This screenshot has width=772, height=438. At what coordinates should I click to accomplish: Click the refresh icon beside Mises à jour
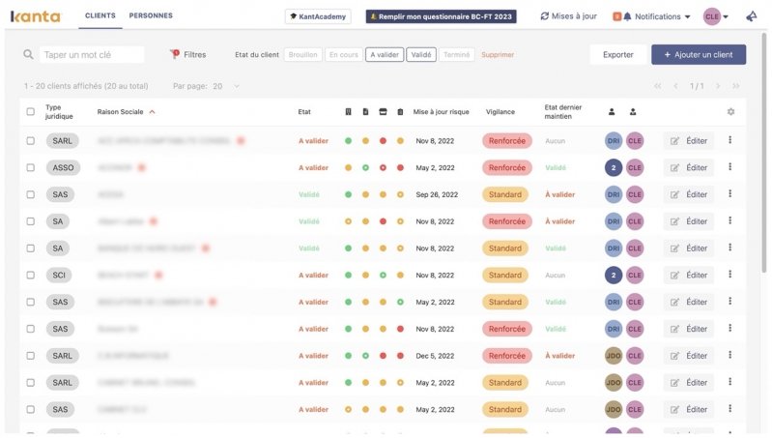(x=545, y=16)
